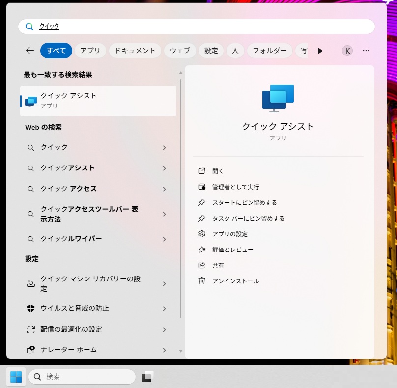Click the K user profile avatar
Image resolution: width=397 pixels, height=388 pixels.
347,51
